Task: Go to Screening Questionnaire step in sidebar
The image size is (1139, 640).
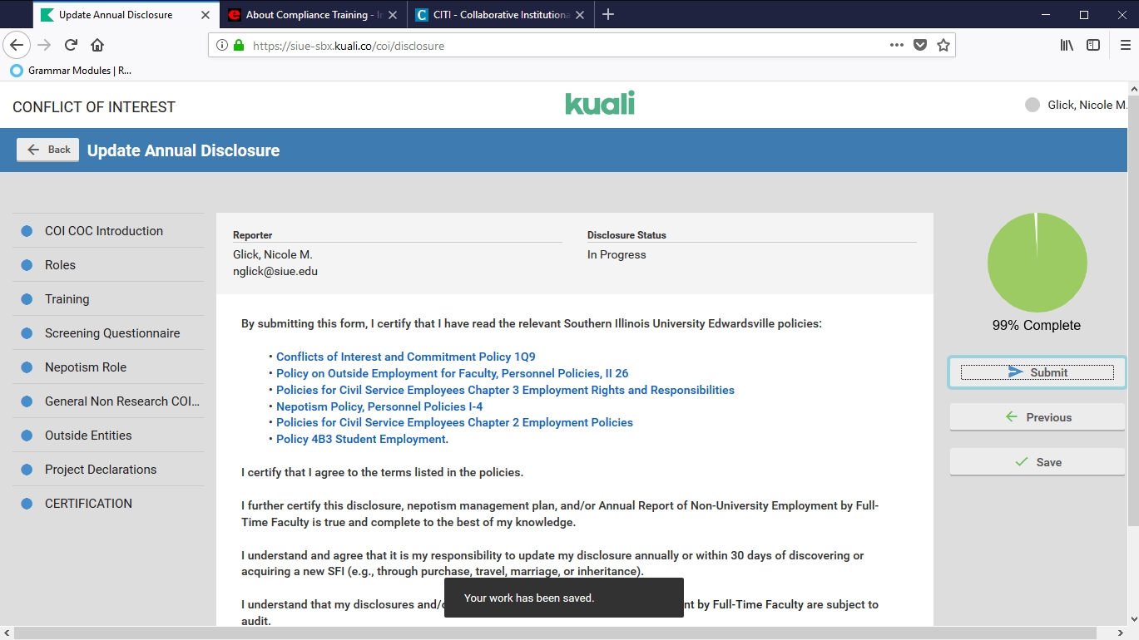Action: tap(112, 333)
